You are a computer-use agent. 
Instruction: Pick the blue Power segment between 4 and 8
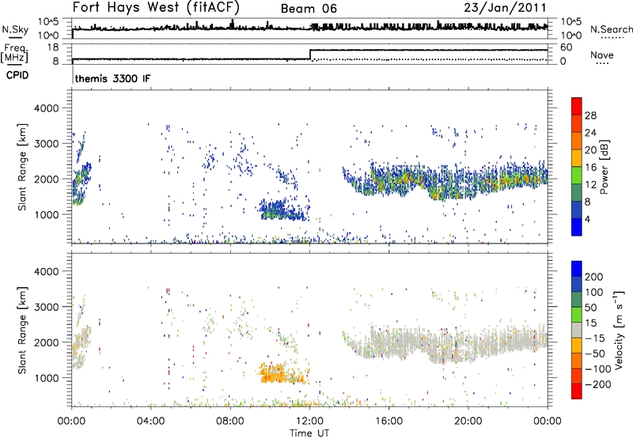[577, 210]
